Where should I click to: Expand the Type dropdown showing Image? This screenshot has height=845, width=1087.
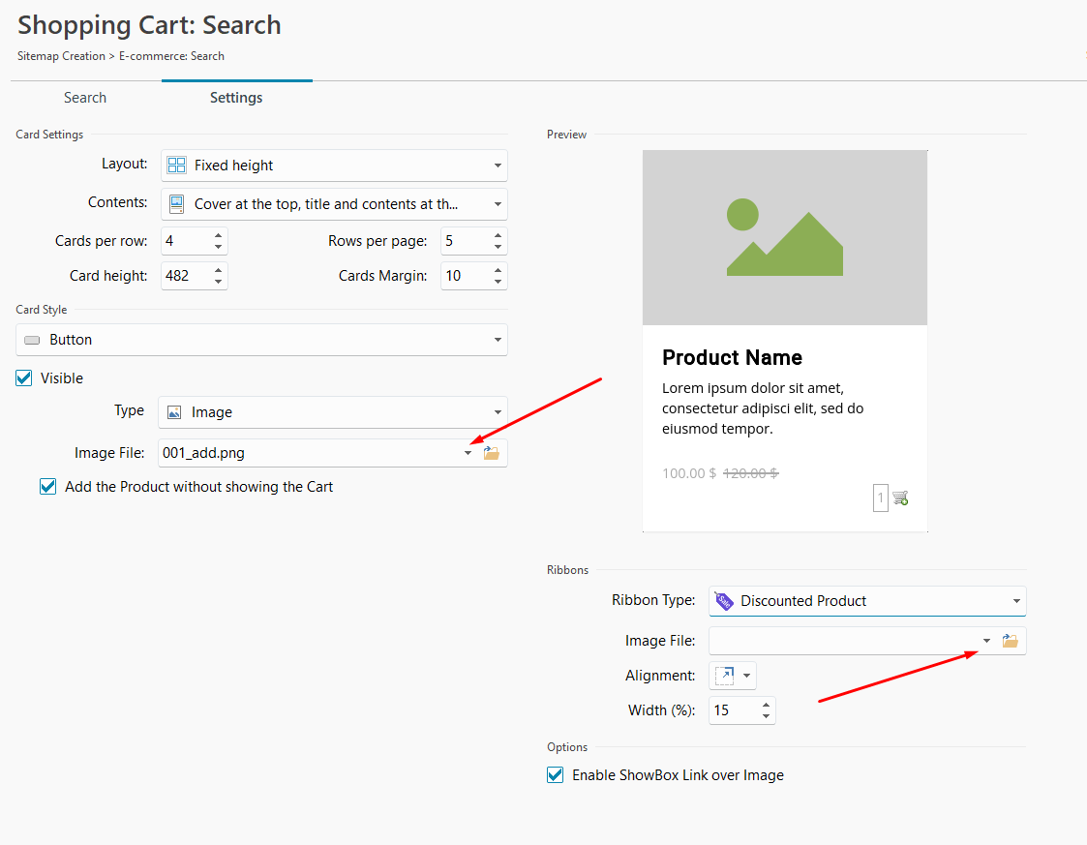click(x=332, y=412)
